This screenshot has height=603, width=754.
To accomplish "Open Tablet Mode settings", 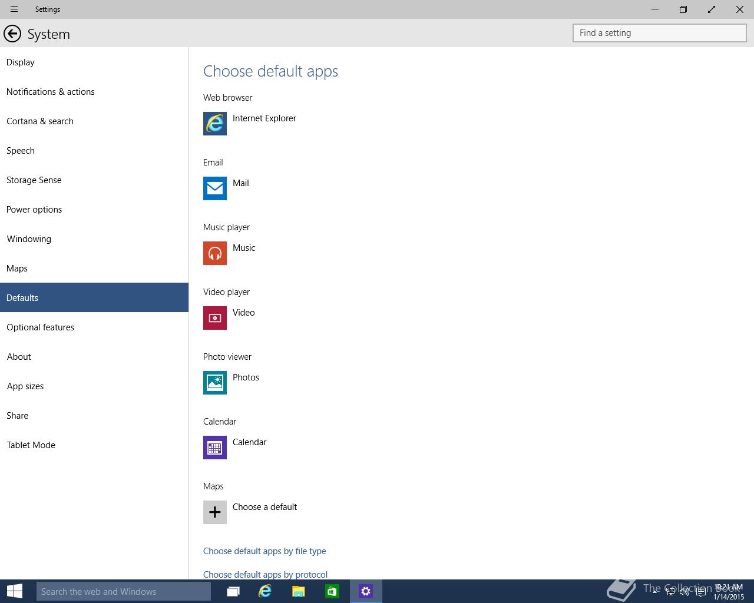I will (94, 445).
